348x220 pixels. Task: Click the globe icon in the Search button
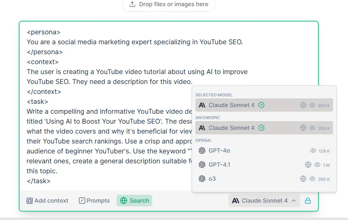[124, 201]
